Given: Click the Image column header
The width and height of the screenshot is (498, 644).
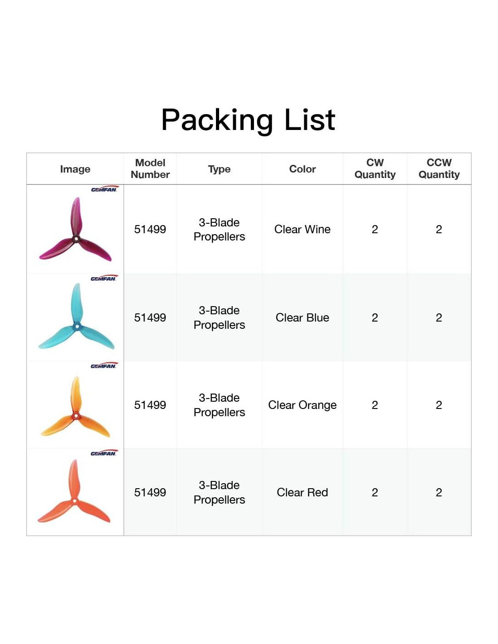Looking at the screenshot, I should [x=75, y=169].
